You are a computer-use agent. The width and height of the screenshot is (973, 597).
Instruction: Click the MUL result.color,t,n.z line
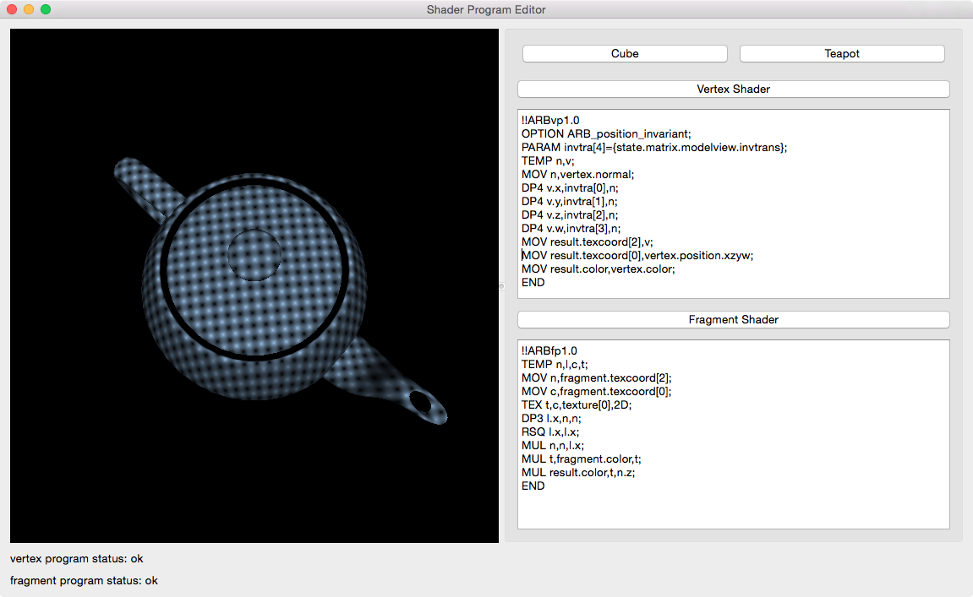(578, 473)
